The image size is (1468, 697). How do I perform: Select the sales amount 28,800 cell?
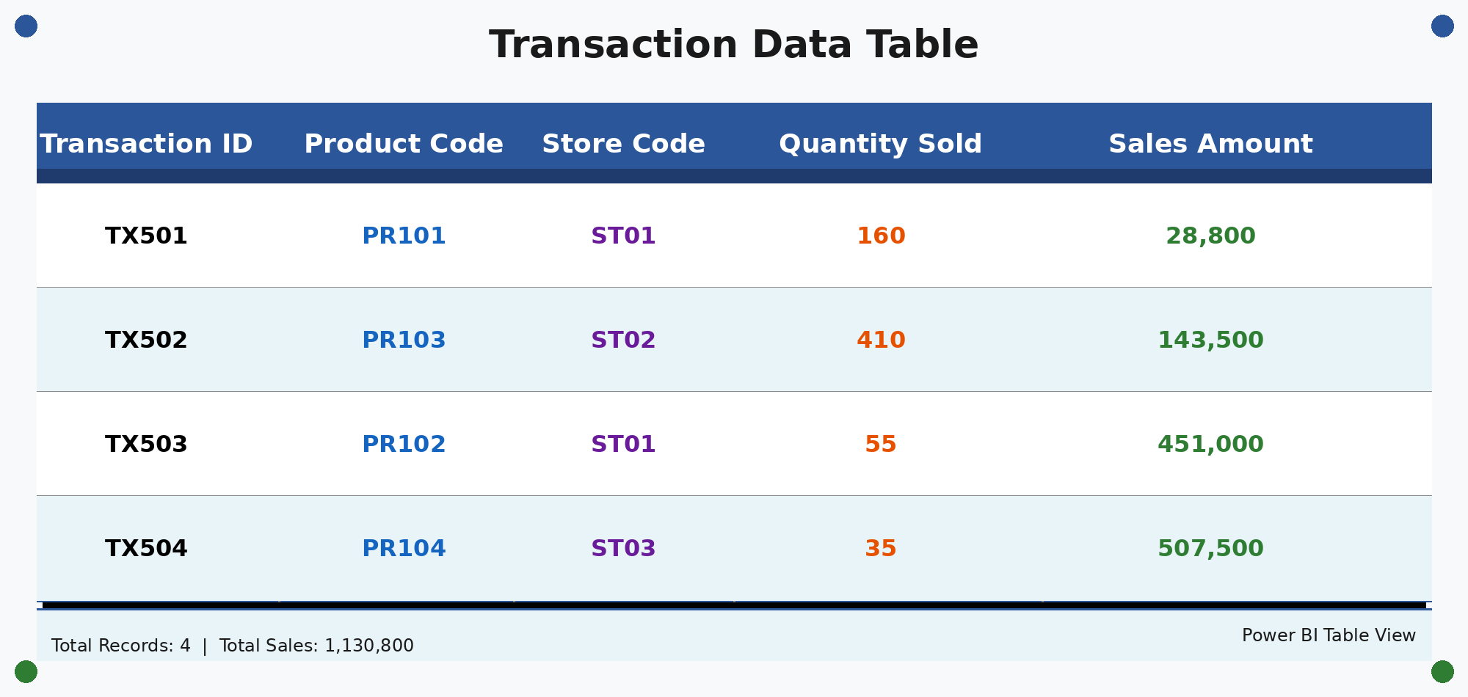pyautogui.click(x=1210, y=236)
